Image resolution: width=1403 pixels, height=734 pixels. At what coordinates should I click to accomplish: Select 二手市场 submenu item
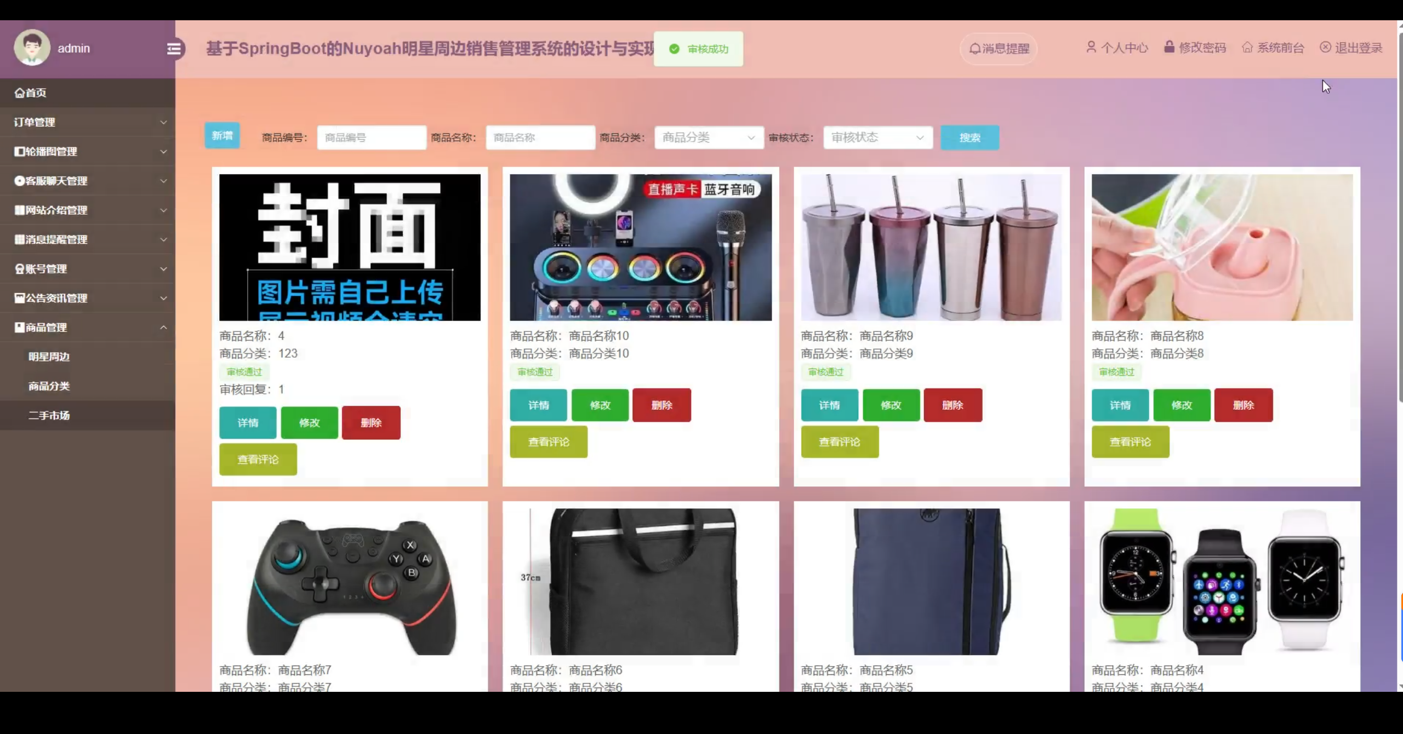[49, 415]
